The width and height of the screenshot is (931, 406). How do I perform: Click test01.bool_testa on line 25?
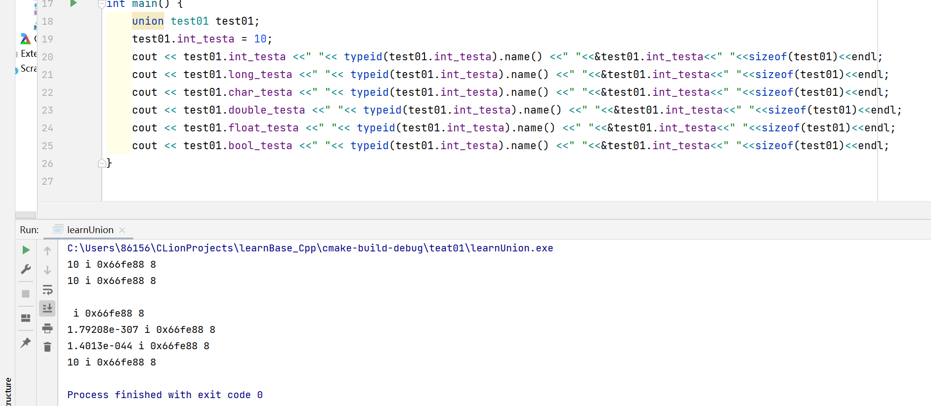coord(238,146)
